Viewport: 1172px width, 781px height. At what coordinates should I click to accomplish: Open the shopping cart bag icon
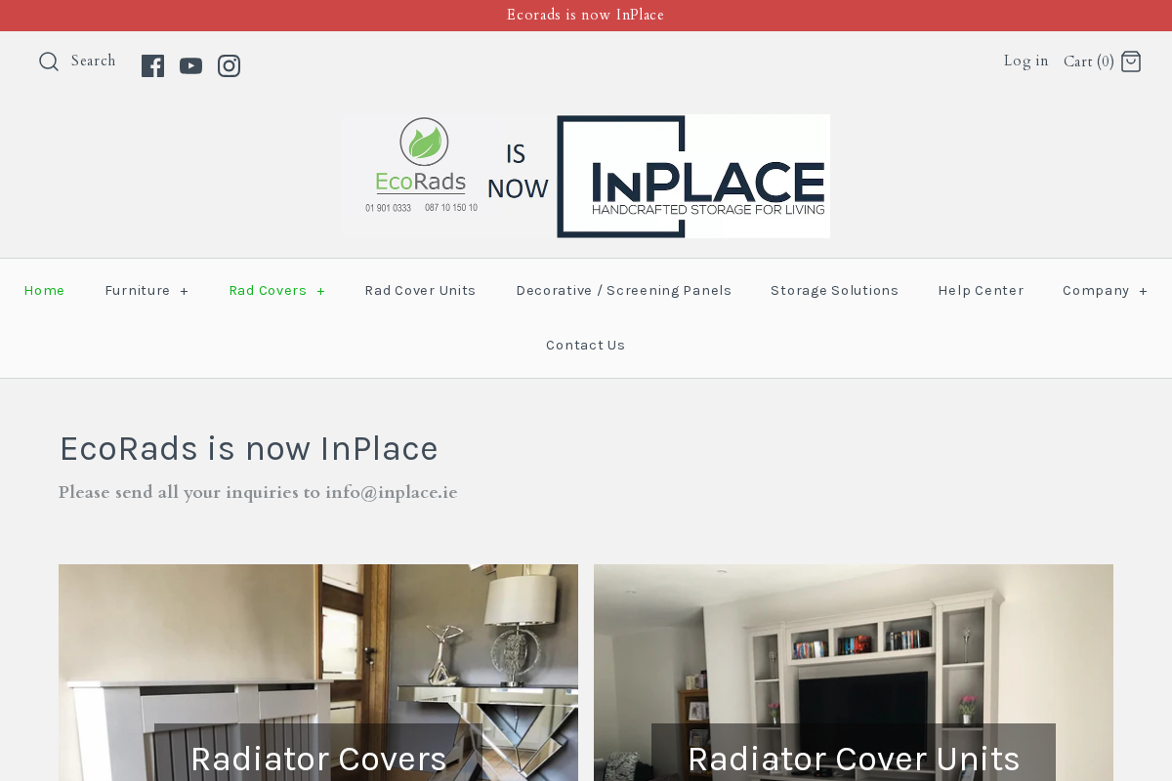[x=1131, y=62]
